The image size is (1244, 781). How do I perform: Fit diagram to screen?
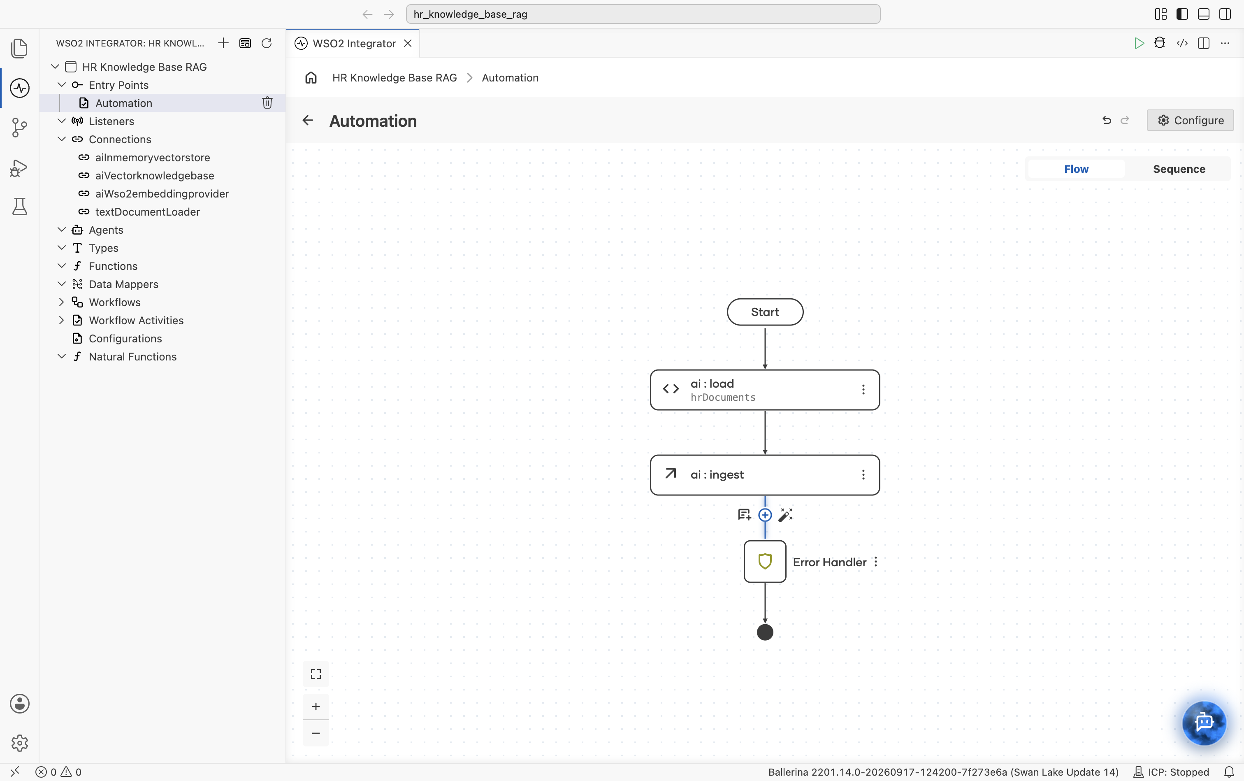tap(316, 674)
